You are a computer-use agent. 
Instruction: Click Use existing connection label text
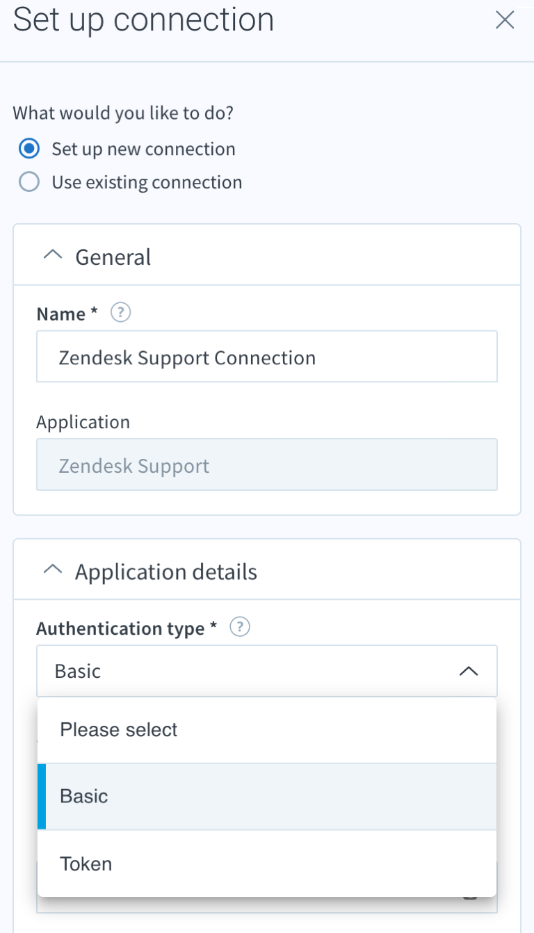pyautogui.click(x=147, y=182)
